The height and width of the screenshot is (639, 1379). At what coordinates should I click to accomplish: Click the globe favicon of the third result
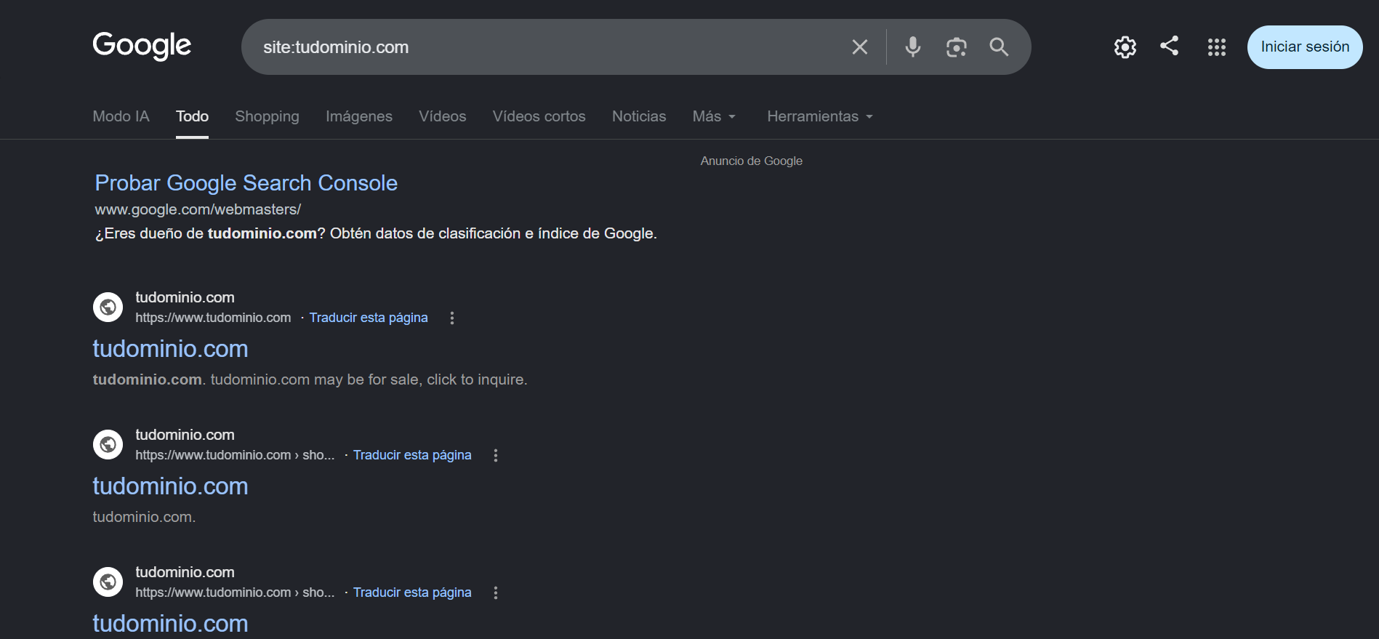click(x=108, y=582)
